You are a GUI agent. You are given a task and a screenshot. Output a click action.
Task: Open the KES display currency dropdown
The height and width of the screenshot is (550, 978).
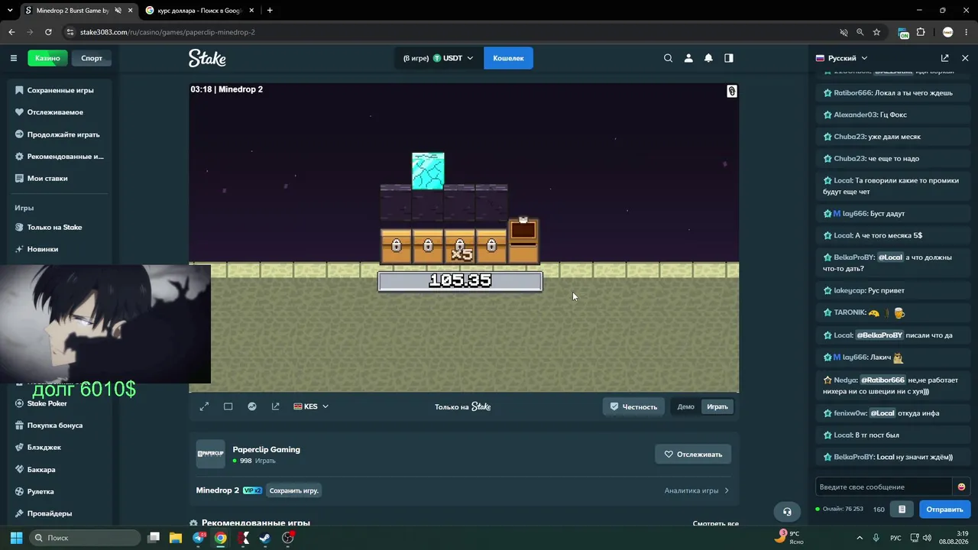coord(311,406)
